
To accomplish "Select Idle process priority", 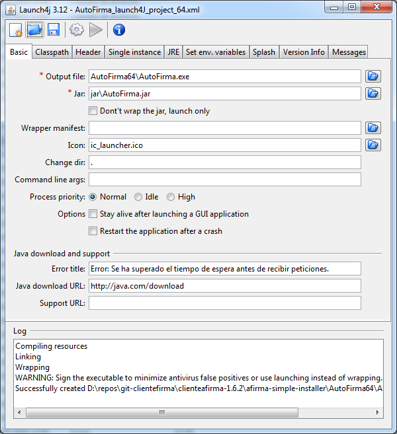I will [138, 197].
